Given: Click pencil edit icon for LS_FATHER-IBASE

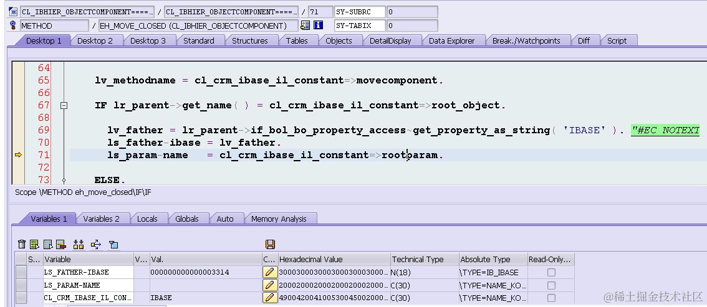Looking at the screenshot, I should [269, 272].
